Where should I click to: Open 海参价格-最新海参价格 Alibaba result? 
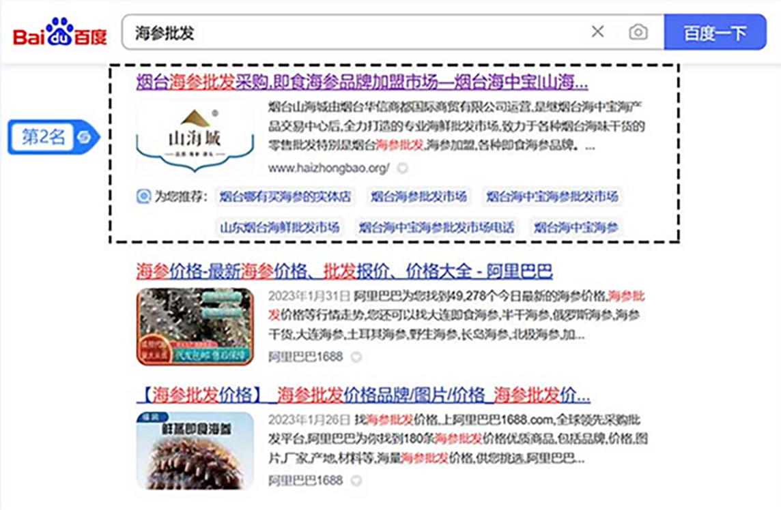coord(344,271)
